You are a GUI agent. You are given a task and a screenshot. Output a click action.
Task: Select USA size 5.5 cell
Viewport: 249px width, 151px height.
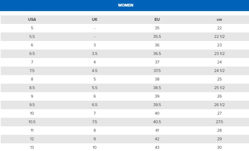[32, 36]
